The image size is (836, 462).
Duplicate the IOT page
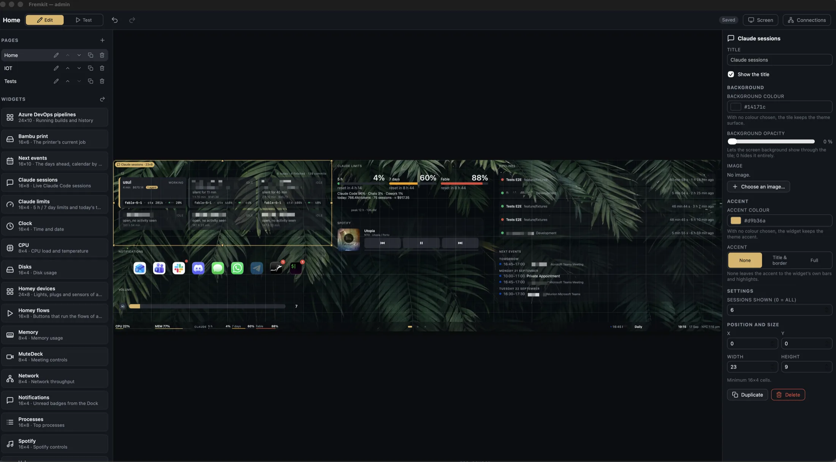90,68
